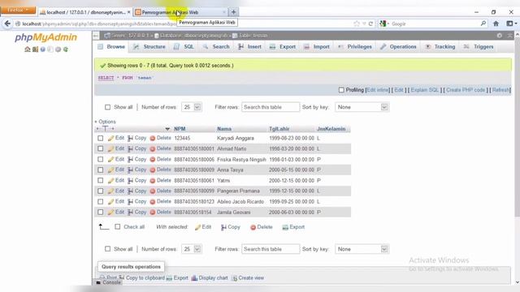Expand the Options link above the table

pos(106,122)
